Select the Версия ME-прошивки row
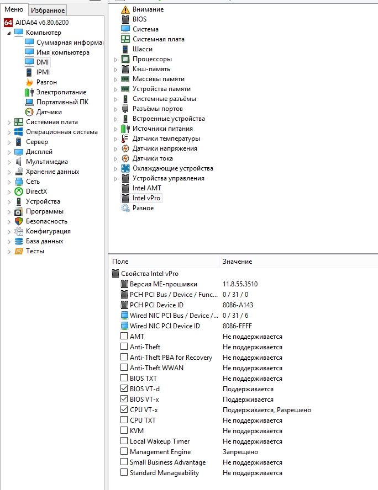378x490 pixels. pyautogui.click(x=164, y=284)
